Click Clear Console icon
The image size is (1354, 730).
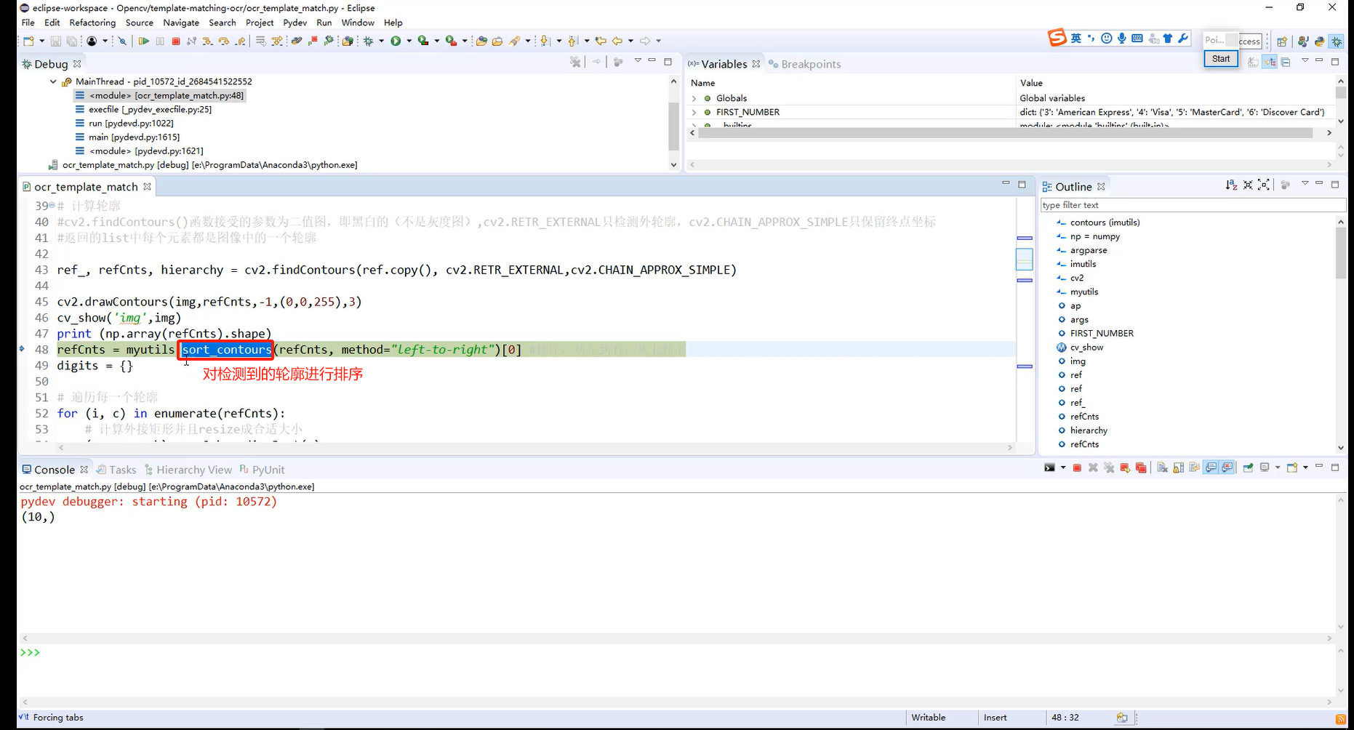(x=1162, y=468)
